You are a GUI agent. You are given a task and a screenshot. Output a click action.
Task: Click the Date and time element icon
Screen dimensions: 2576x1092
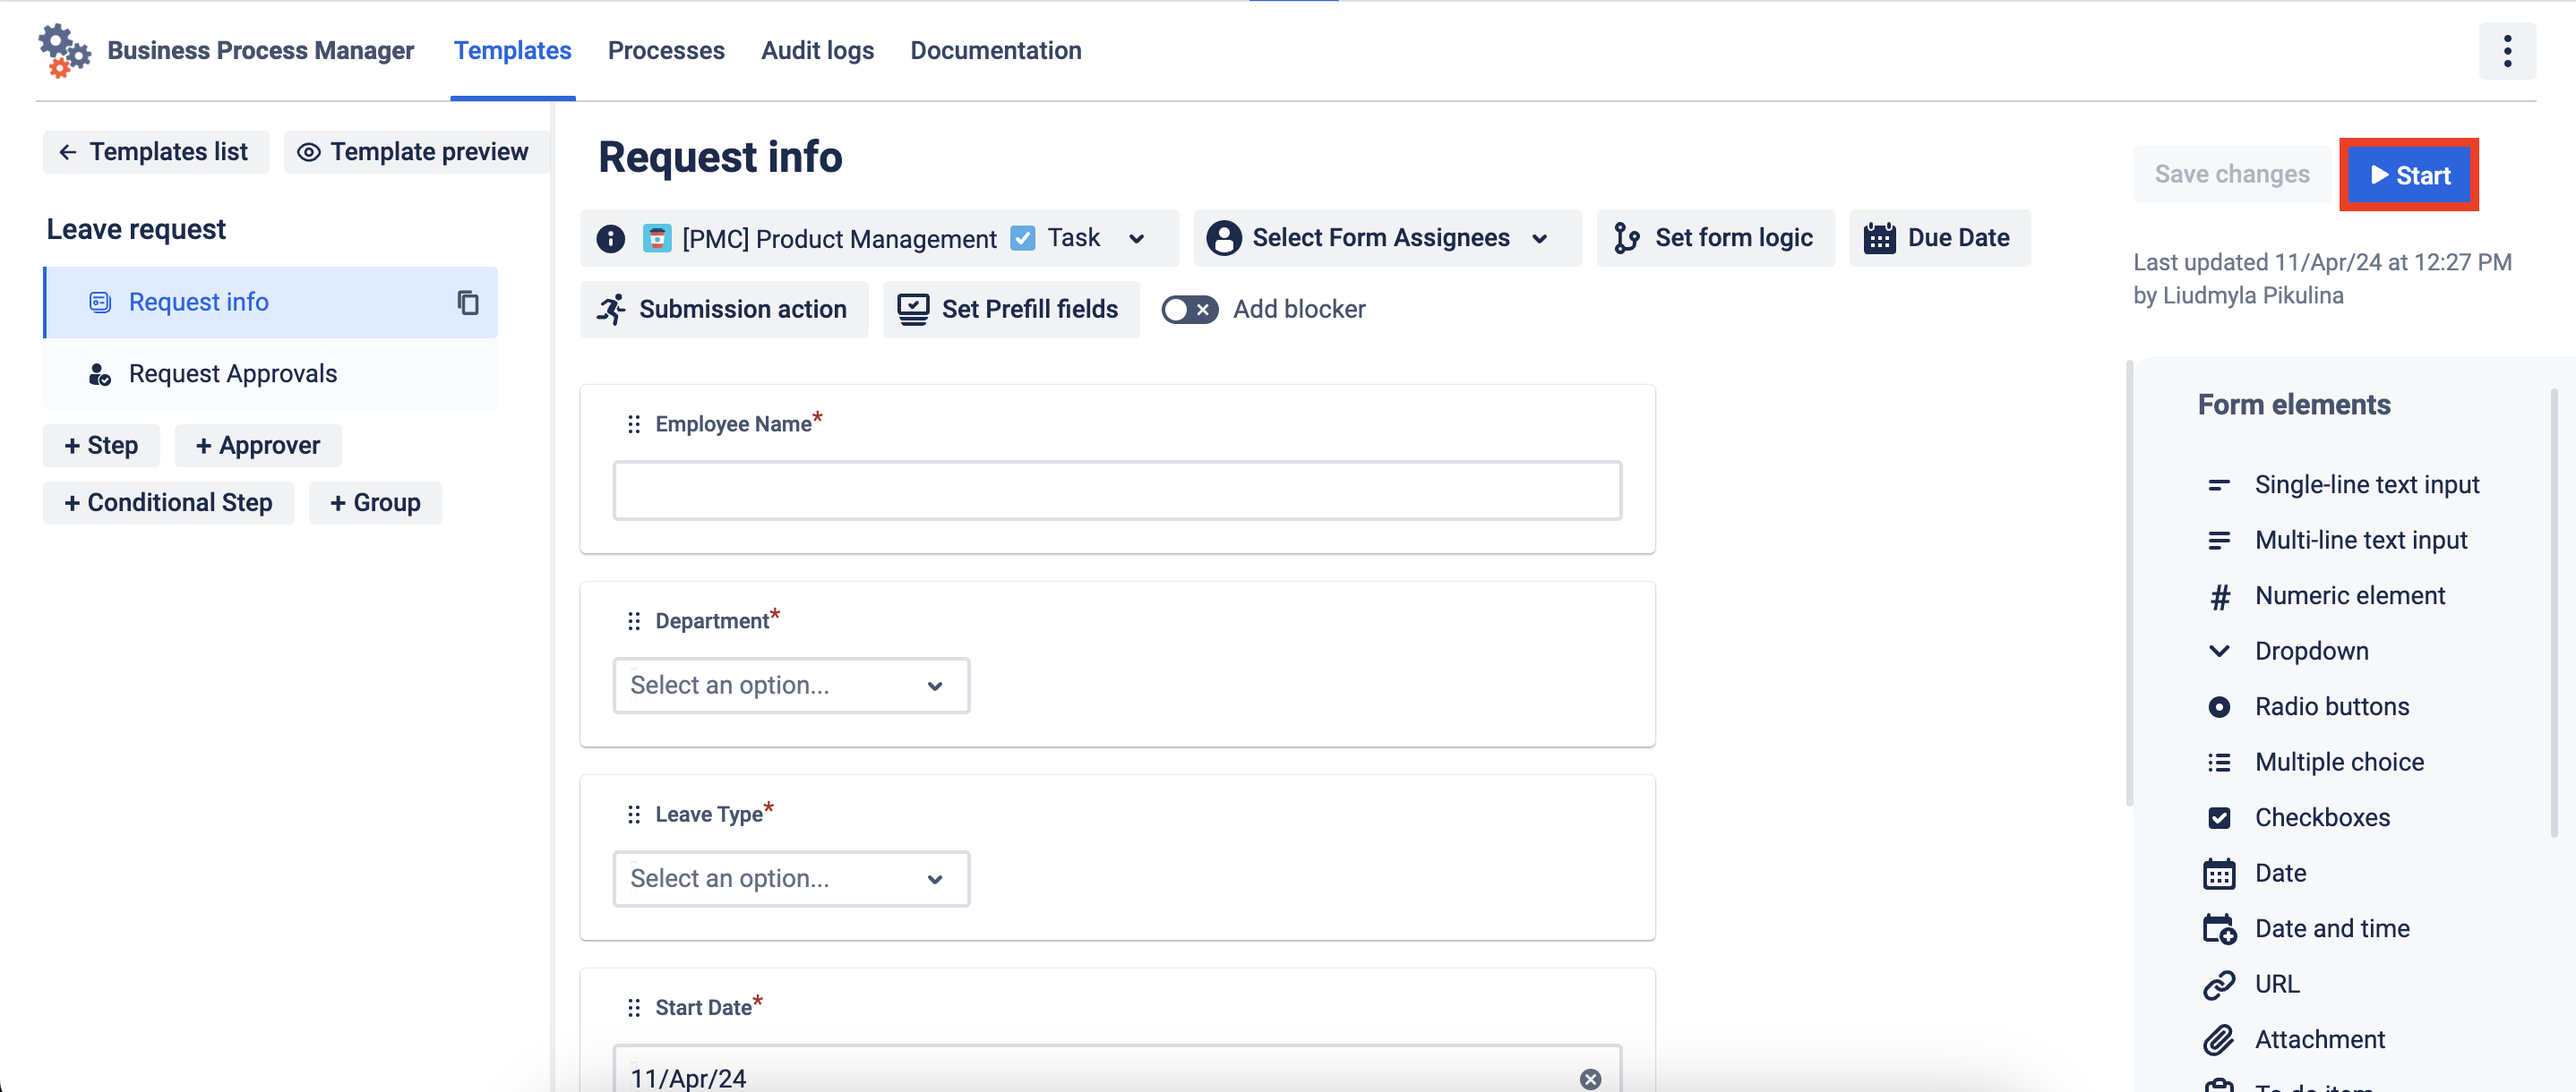[x=2218, y=928]
